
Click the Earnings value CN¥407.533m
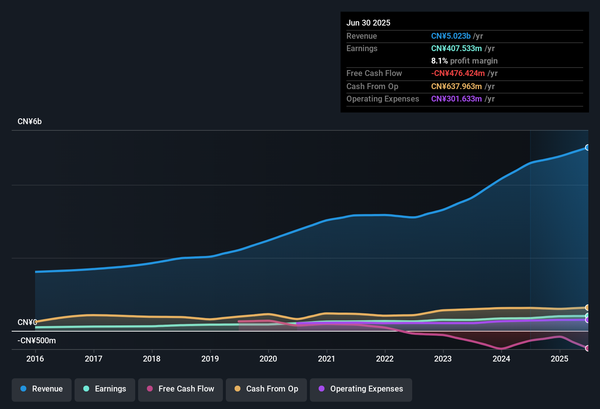point(456,48)
